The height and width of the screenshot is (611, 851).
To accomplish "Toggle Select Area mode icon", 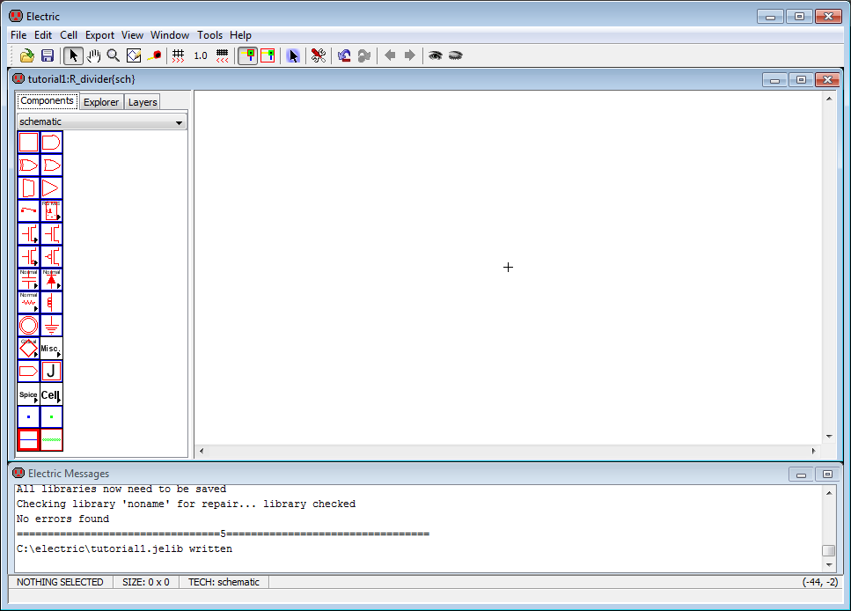I will pos(268,55).
